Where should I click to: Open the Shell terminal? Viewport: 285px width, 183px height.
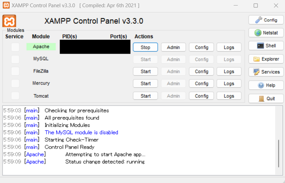[266, 45]
